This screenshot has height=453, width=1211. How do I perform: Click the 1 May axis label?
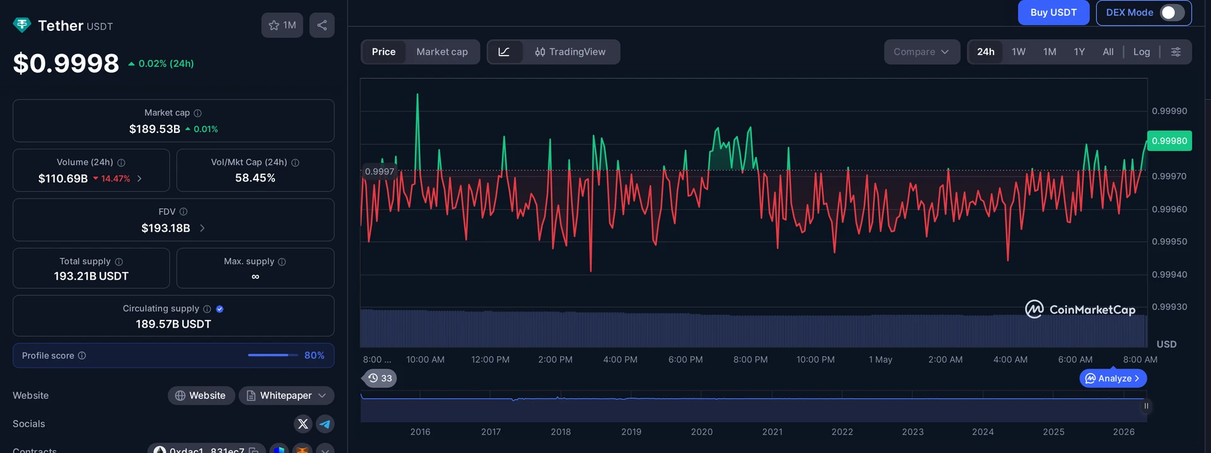click(x=880, y=360)
